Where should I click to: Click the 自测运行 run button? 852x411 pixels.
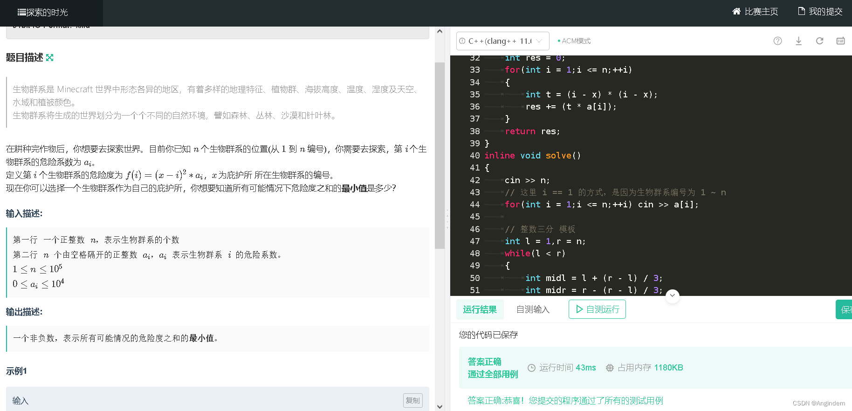click(x=597, y=309)
